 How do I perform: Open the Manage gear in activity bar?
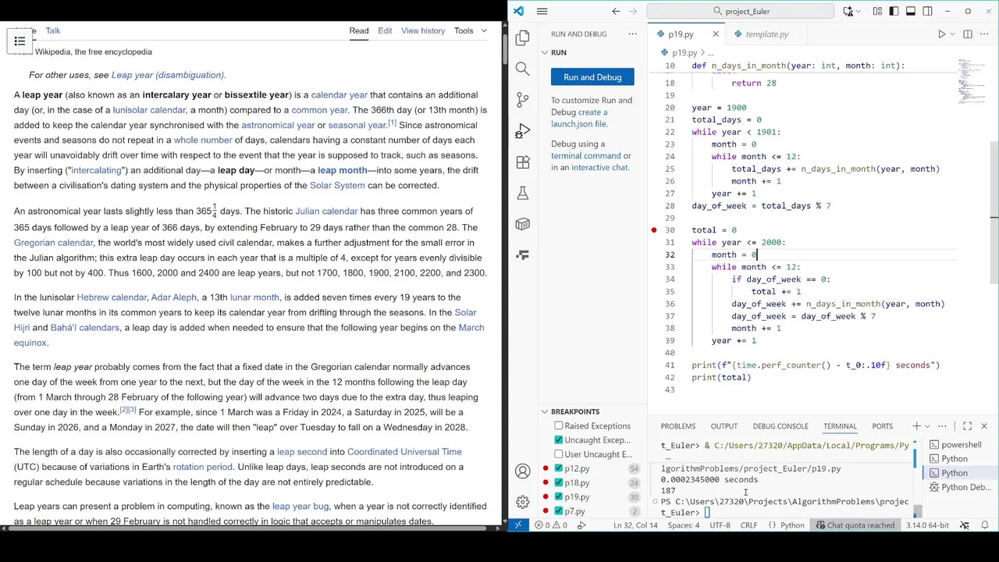523,502
